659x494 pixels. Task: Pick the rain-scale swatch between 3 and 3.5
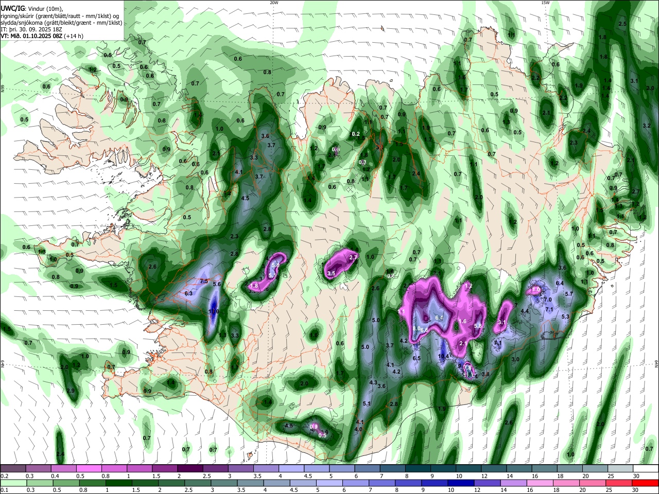click(224, 483)
